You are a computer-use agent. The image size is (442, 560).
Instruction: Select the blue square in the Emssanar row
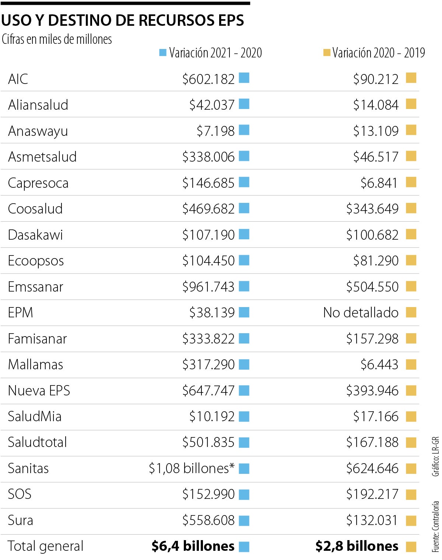[x=244, y=286]
